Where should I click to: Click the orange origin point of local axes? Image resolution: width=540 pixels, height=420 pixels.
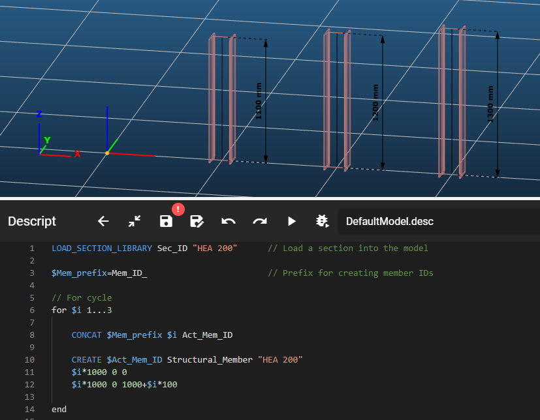tap(107, 153)
